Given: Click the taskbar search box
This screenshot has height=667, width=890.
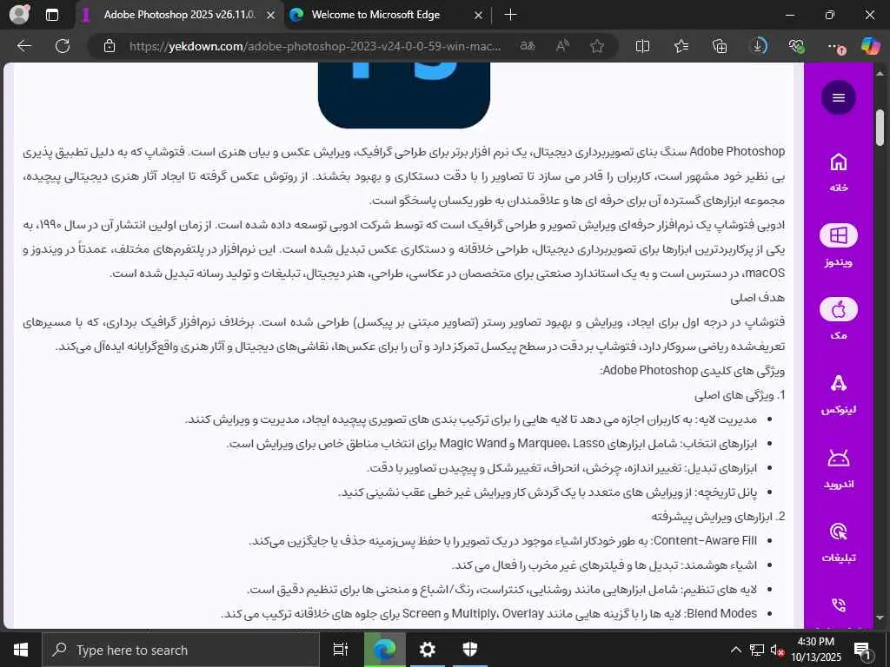Looking at the screenshot, I should (181, 650).
